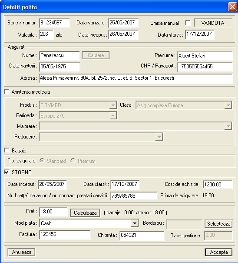Confirm with the Accepta button

click(218, 252)
